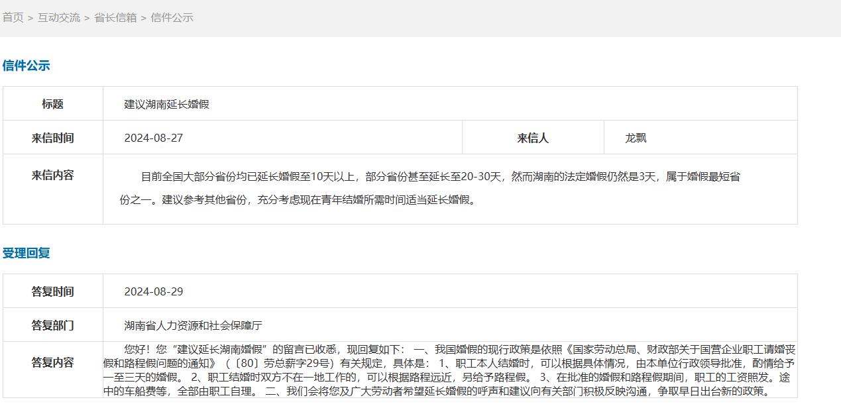
Task: Click the 答复内容 row label
Action: [53, 362]
